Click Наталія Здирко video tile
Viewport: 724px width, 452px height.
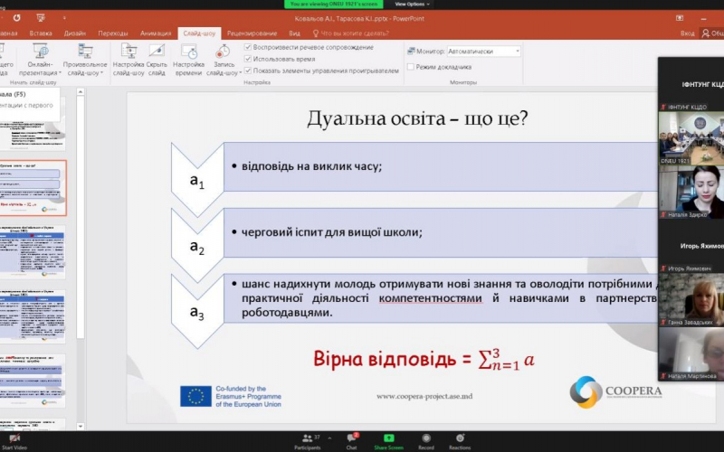coord(691,192)
